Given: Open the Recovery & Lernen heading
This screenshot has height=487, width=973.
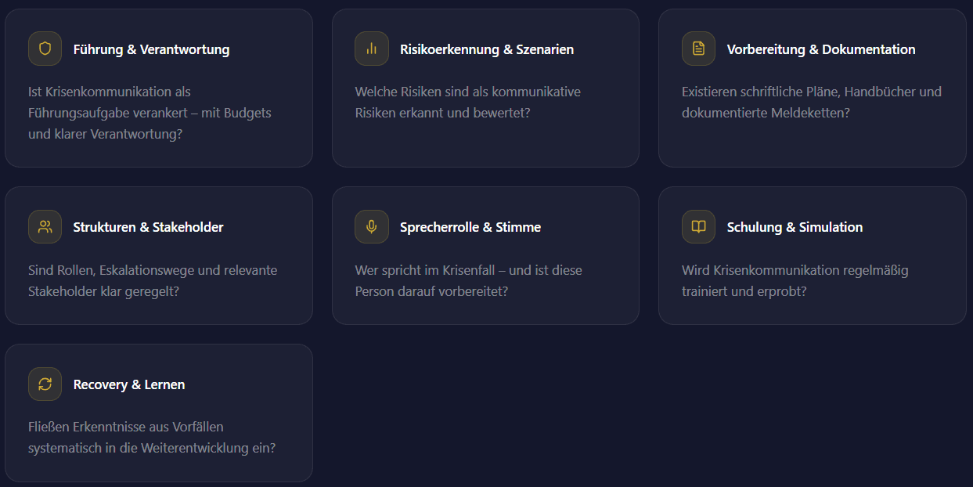Looking at the screenshot, I should click(x=129, y=384).
